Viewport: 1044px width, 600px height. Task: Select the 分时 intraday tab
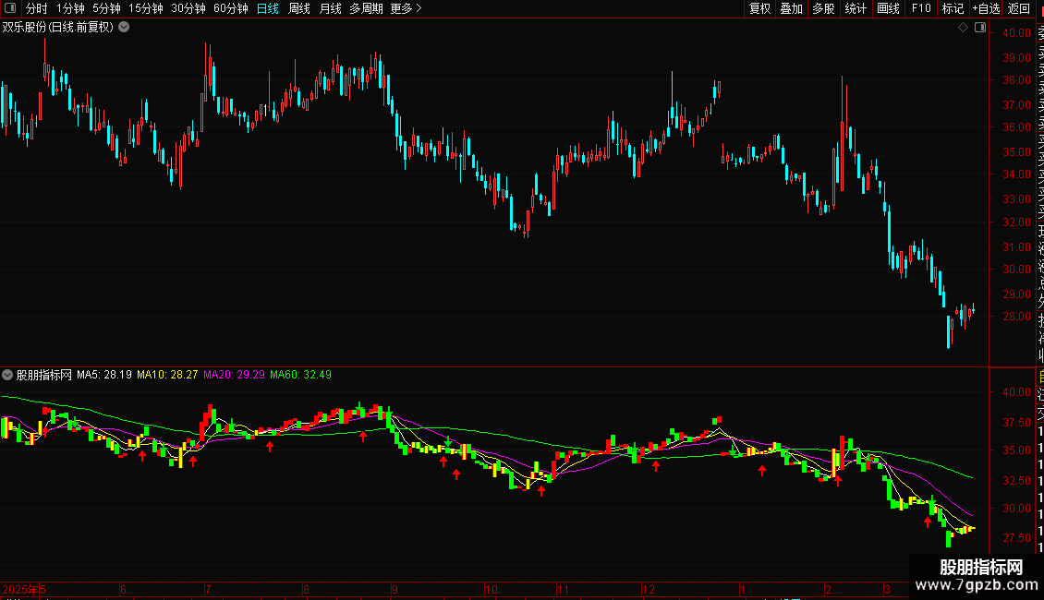(37, 8)
